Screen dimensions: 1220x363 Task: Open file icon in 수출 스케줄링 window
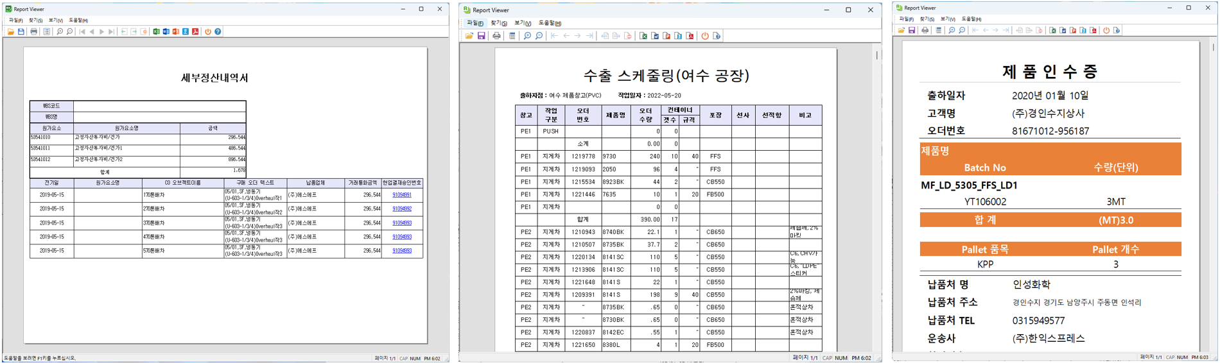tap(469, 36)
